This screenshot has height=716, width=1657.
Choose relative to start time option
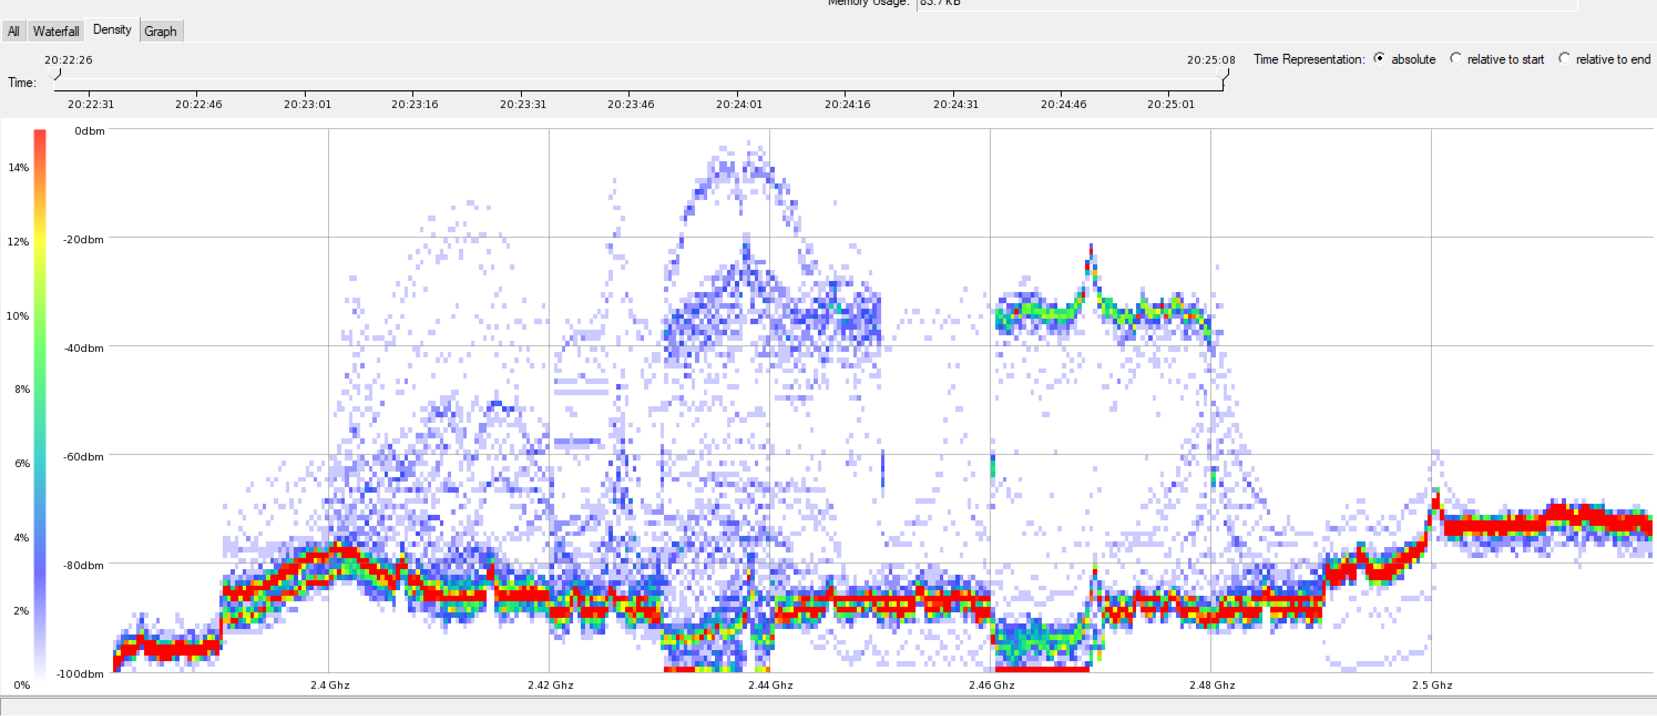pos(1455,59)
